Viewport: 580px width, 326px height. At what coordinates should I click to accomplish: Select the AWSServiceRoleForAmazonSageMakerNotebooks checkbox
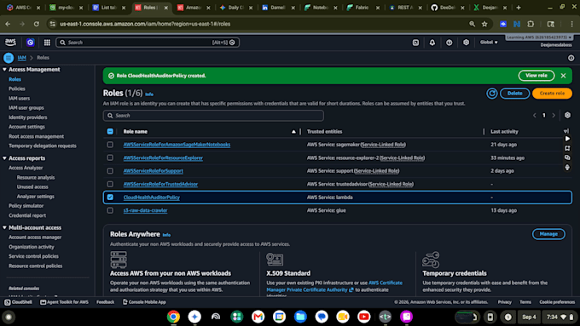click(x=110, y=145)
